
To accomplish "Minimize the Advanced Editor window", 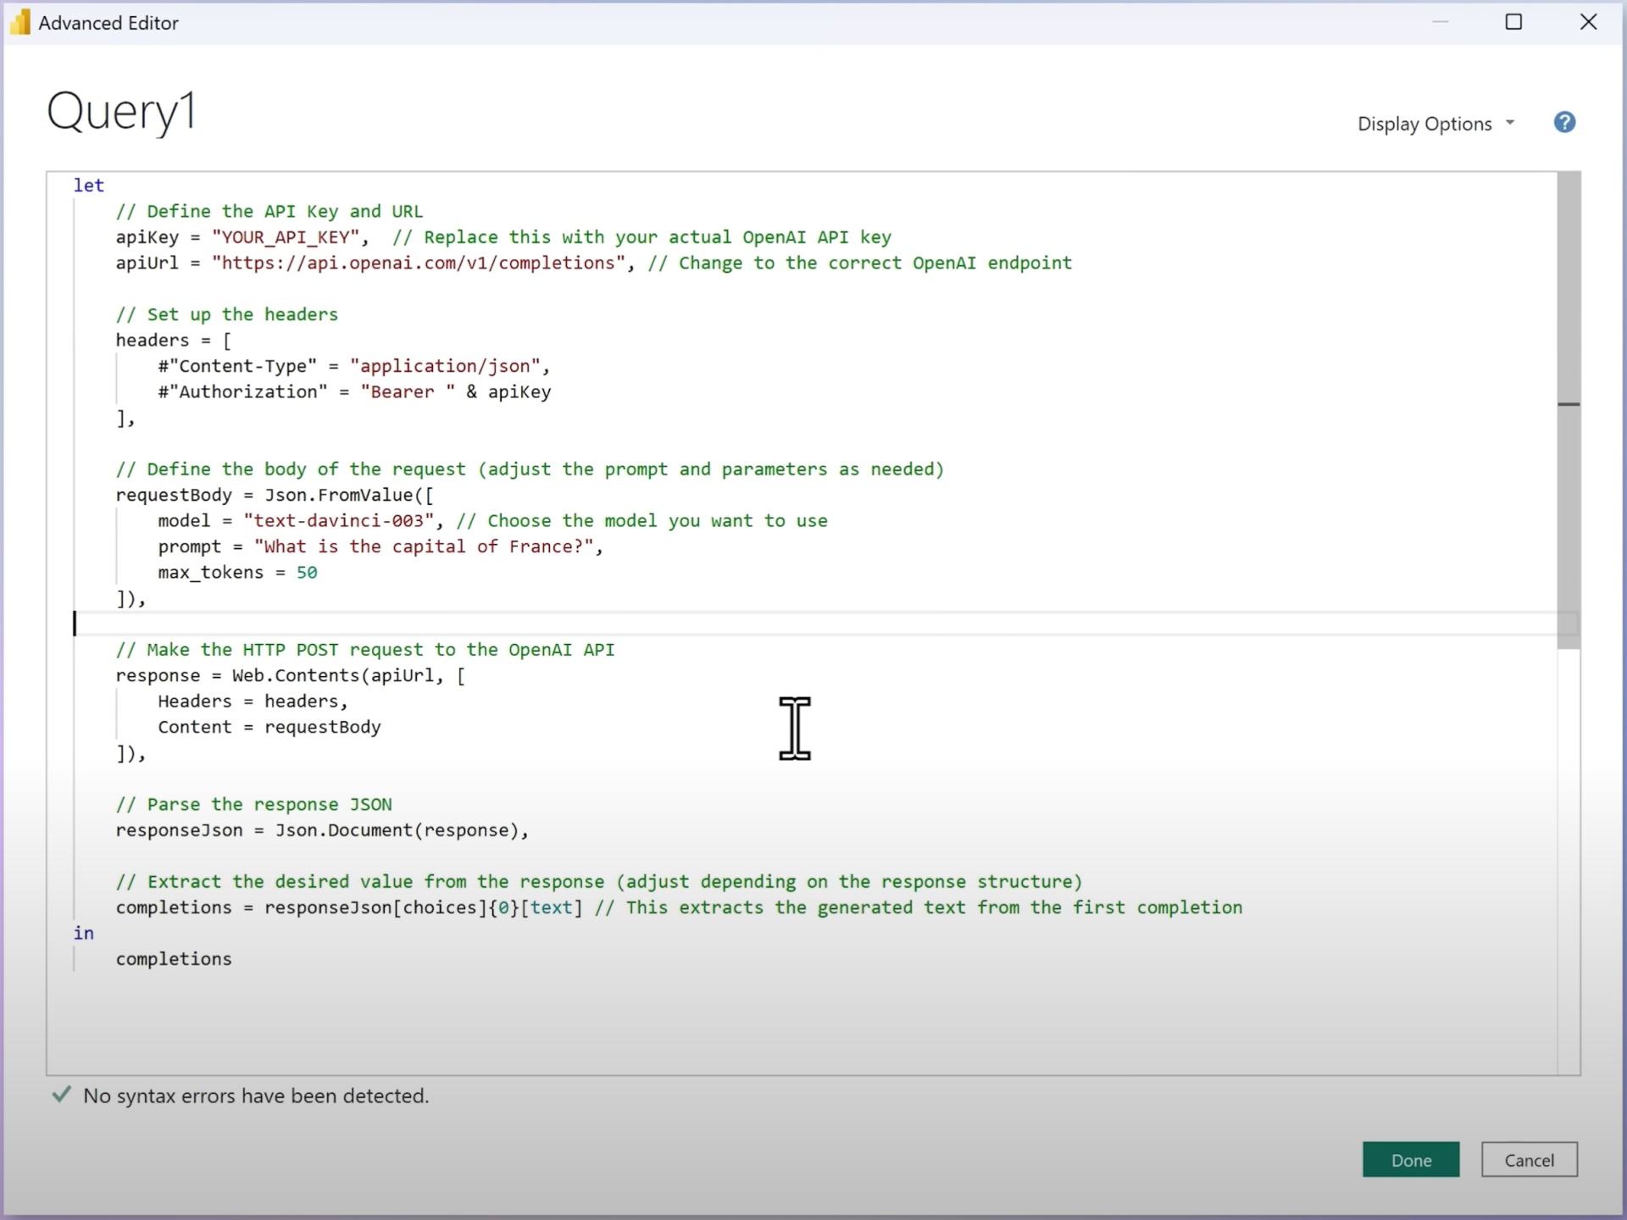I will (1440, 22).
